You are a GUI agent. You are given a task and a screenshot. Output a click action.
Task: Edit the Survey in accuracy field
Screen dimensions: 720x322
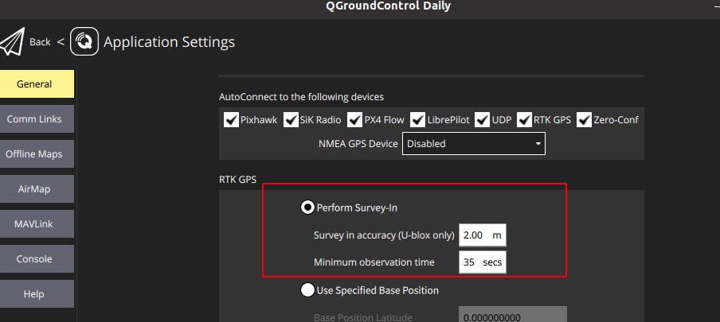coord(483,235)
